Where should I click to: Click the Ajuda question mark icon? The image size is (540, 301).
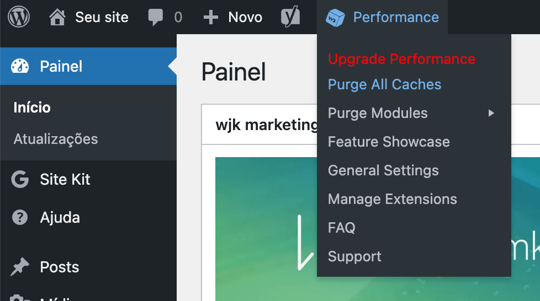(x=20, y=217)
